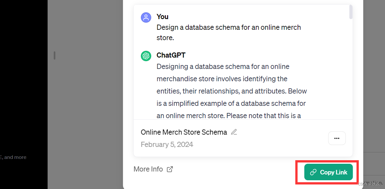Click the word "merchandise" in the reply
This screenshot has height=189, width=385.
coord(177,79)
